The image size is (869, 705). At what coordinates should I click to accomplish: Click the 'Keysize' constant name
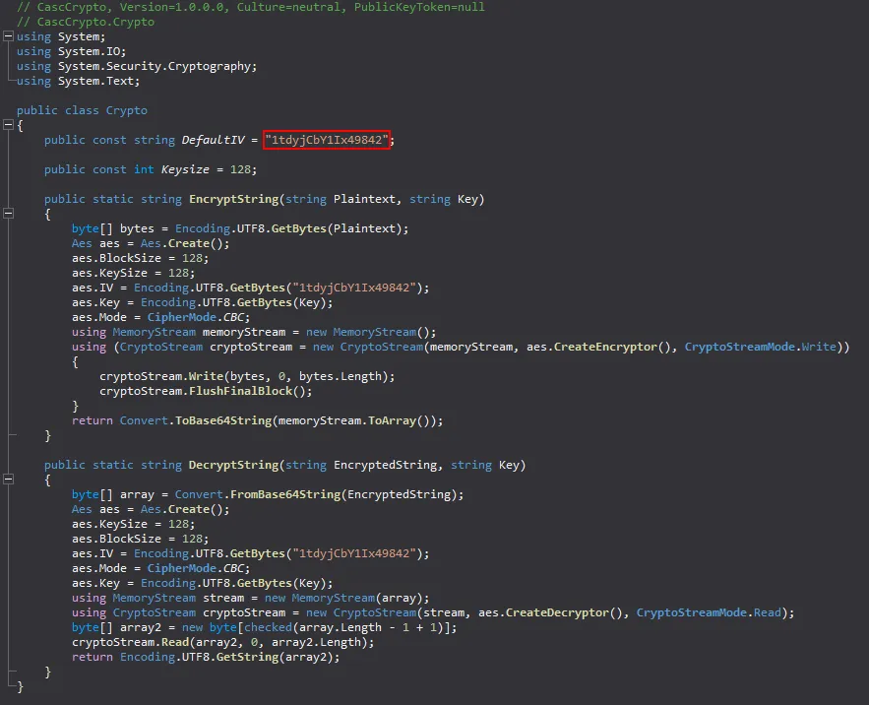[185, 169]
